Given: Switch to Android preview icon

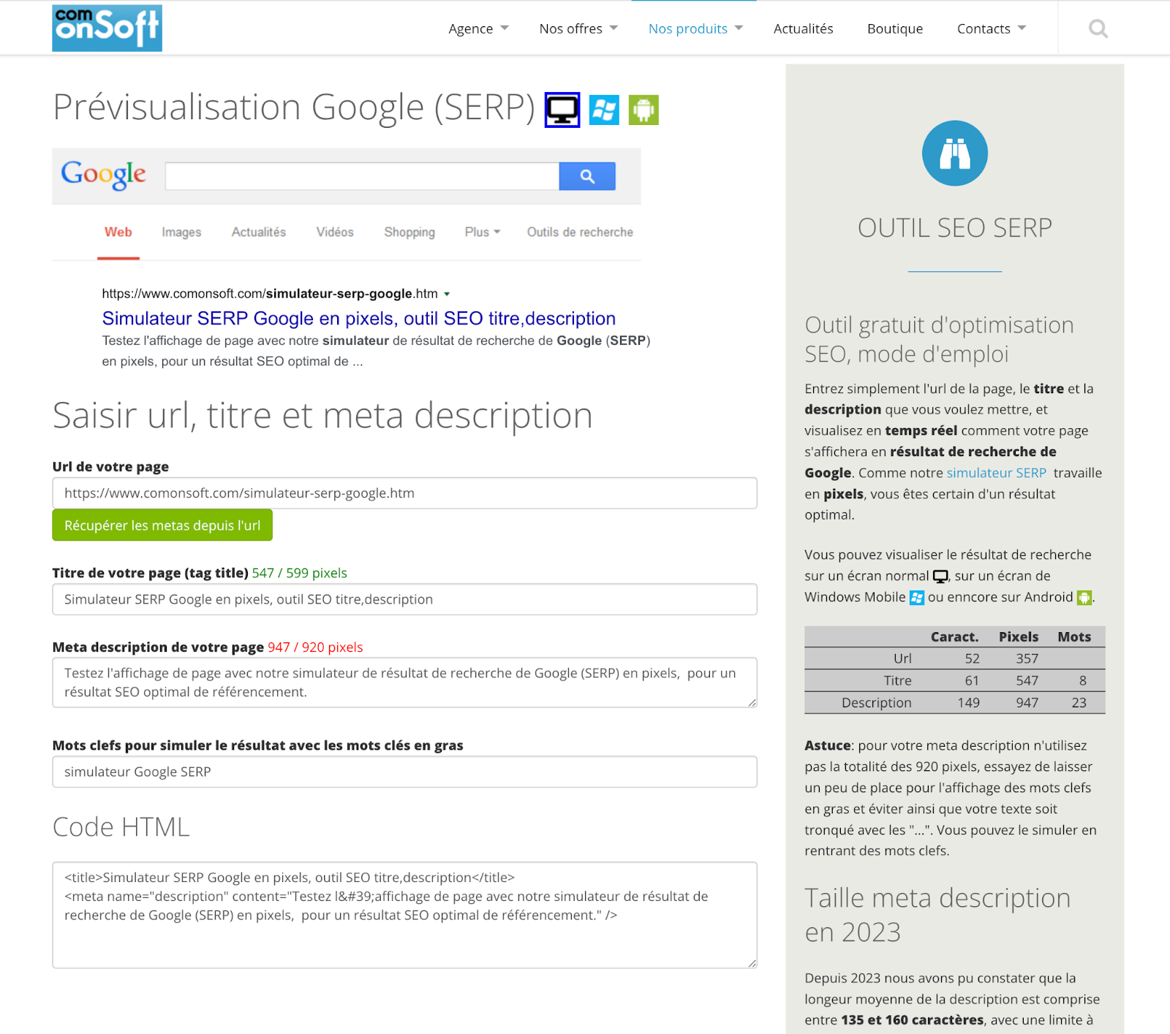Looking at the screenshot, I should coord(643,110).
